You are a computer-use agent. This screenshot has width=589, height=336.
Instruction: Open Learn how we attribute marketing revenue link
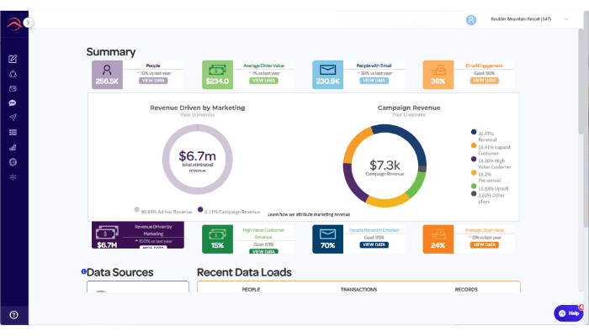tap(308, 215)
